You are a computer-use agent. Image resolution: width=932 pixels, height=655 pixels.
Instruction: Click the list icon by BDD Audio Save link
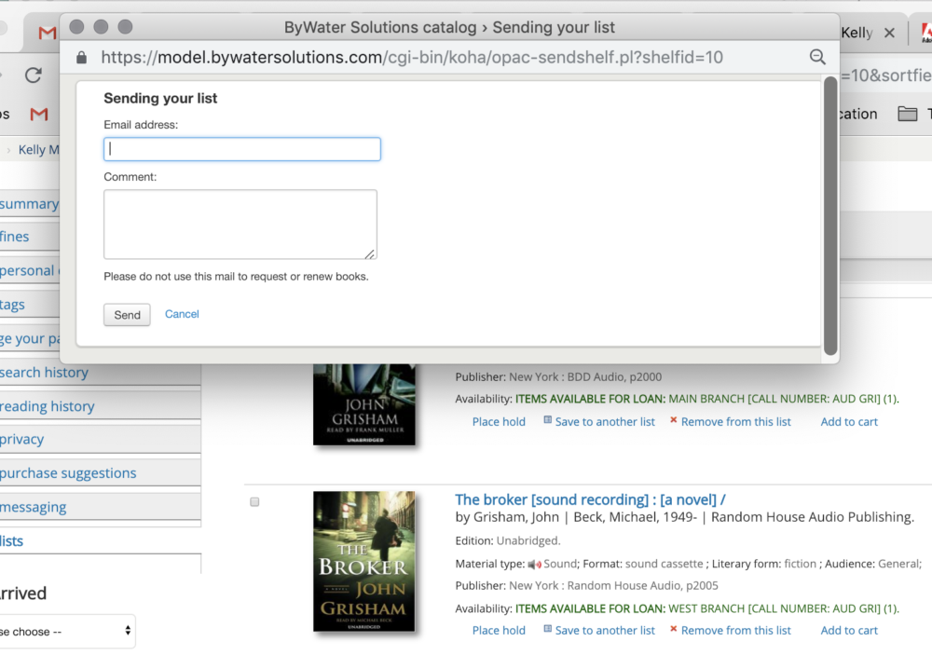click(x=547, y=419)
